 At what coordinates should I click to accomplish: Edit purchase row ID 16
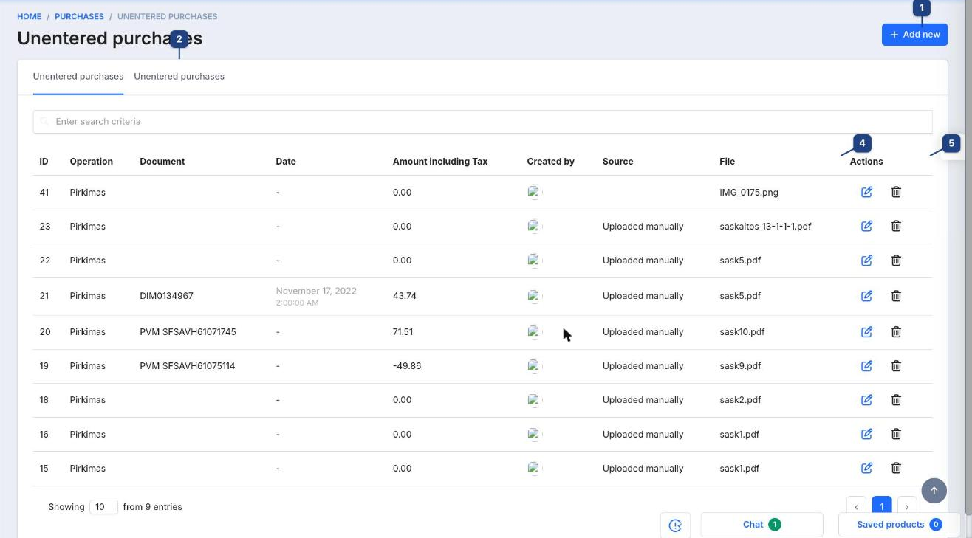point(867,434)
